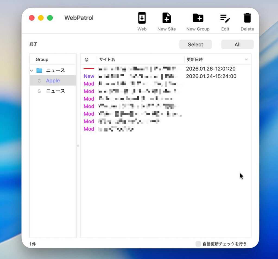This screenshot has height=259, width=278.
Task: Click the @ column header
Action: coord(87,59)
